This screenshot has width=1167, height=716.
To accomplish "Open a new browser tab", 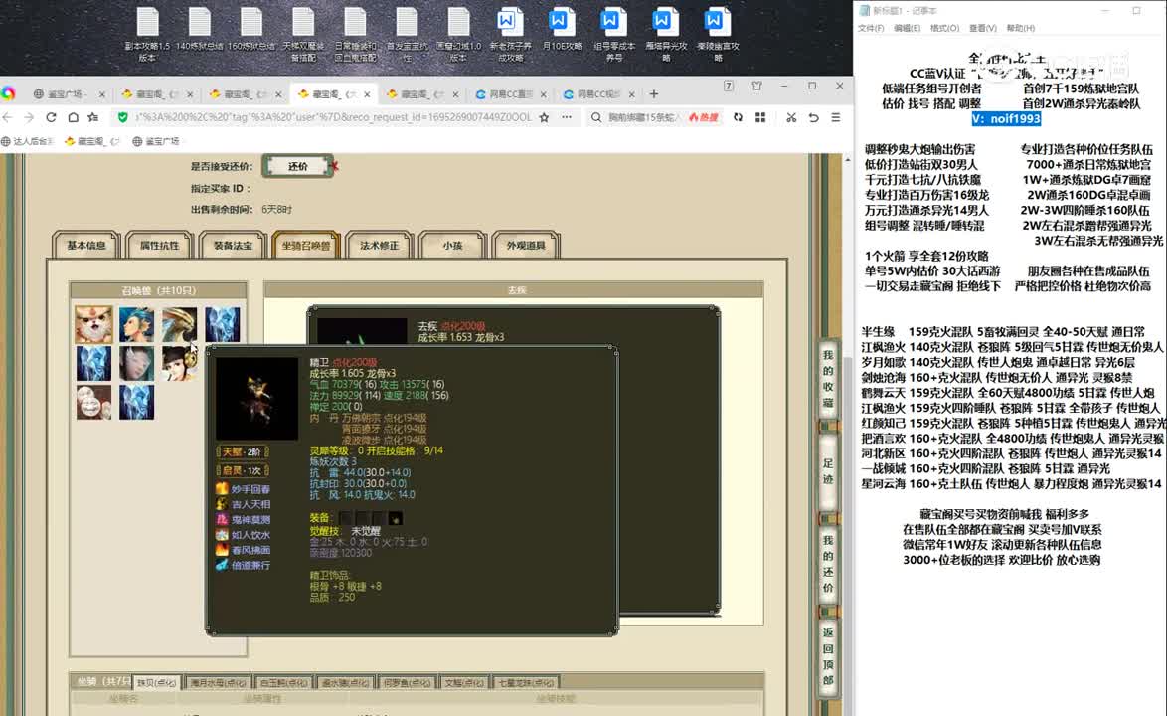I will [653, 94].
